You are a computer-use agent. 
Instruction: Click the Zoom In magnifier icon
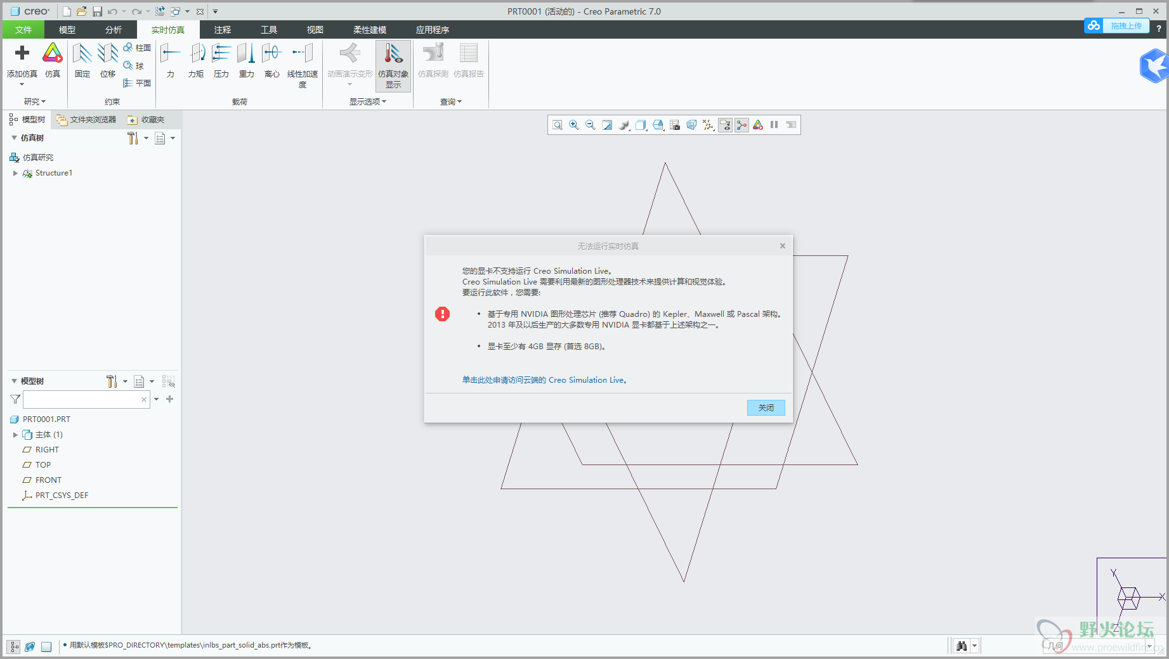(x=574, y=125)
